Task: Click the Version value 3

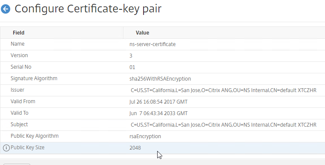Action: tap(131, 56)
